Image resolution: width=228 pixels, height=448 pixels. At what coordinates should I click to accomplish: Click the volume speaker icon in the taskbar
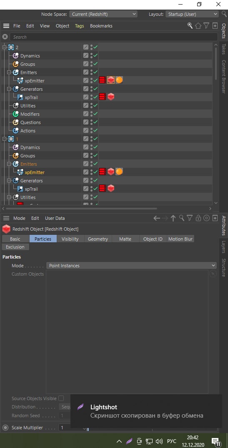(x=159, y=441)
